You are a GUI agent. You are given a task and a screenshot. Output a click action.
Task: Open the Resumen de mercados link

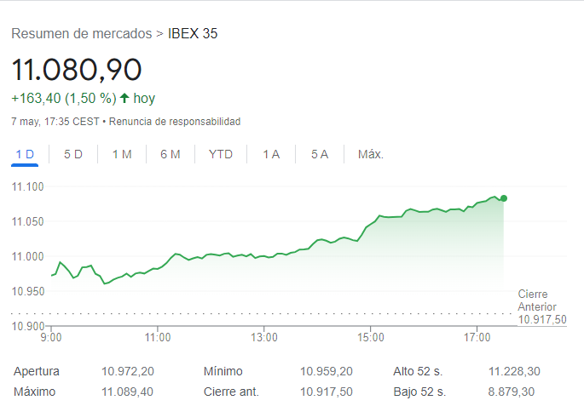[x=81, y=34]
